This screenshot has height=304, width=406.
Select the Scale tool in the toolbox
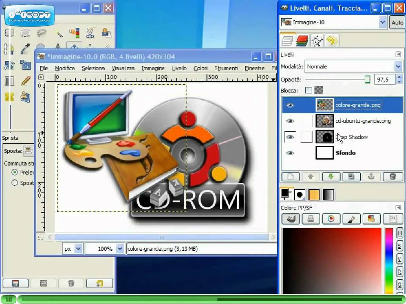coord(25,65)
